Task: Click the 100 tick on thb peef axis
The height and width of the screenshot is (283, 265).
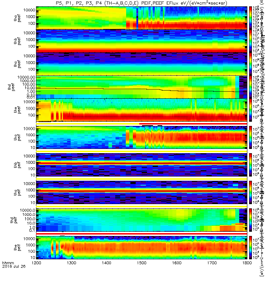Action: point(31,46)
